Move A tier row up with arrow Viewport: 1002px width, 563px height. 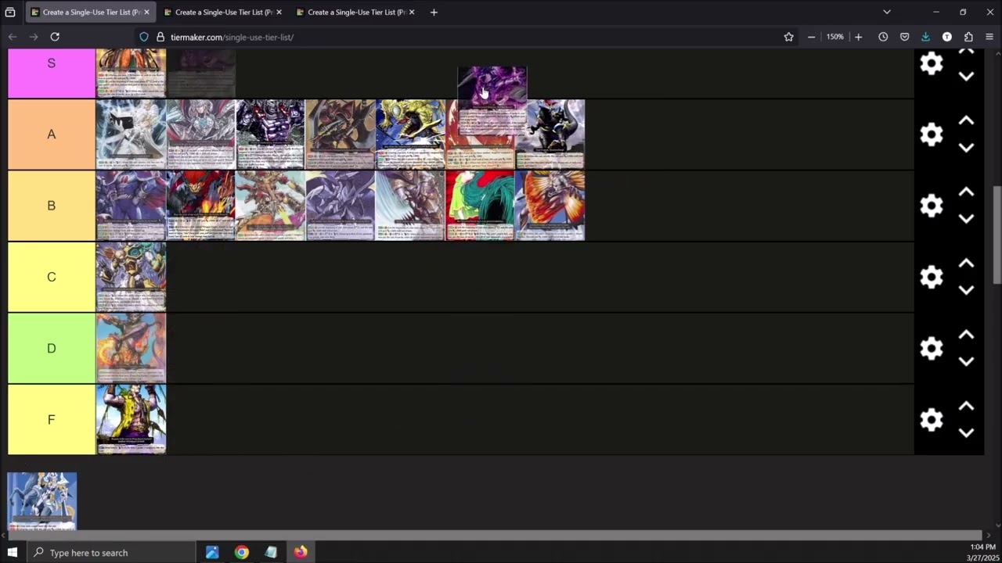pos(966,120)
